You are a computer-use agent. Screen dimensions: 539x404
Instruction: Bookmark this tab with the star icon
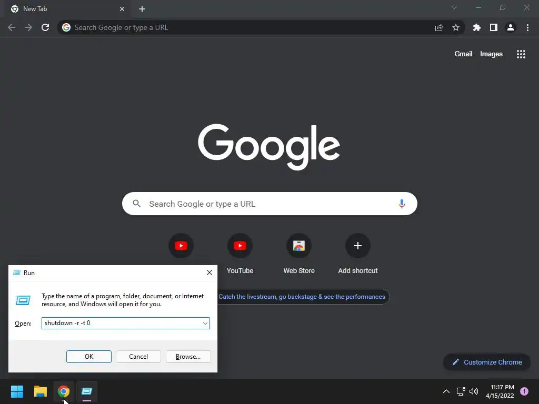[x=456, y=27]
